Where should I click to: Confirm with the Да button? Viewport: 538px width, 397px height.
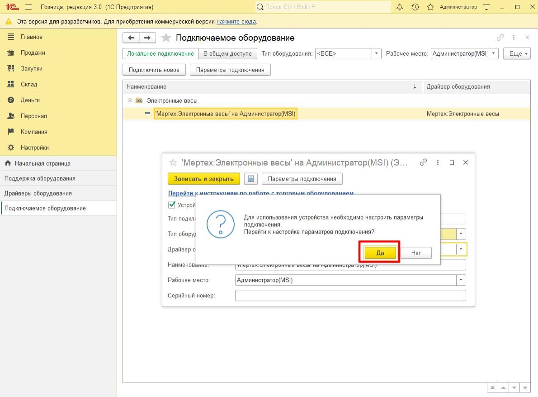[380, 253]
